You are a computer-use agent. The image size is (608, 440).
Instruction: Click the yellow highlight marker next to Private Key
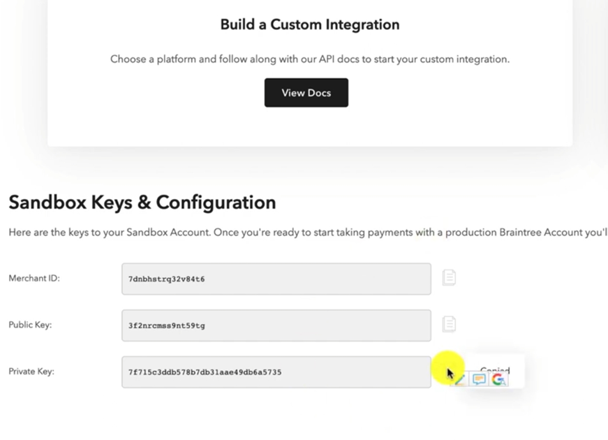[x=447, y=368]
